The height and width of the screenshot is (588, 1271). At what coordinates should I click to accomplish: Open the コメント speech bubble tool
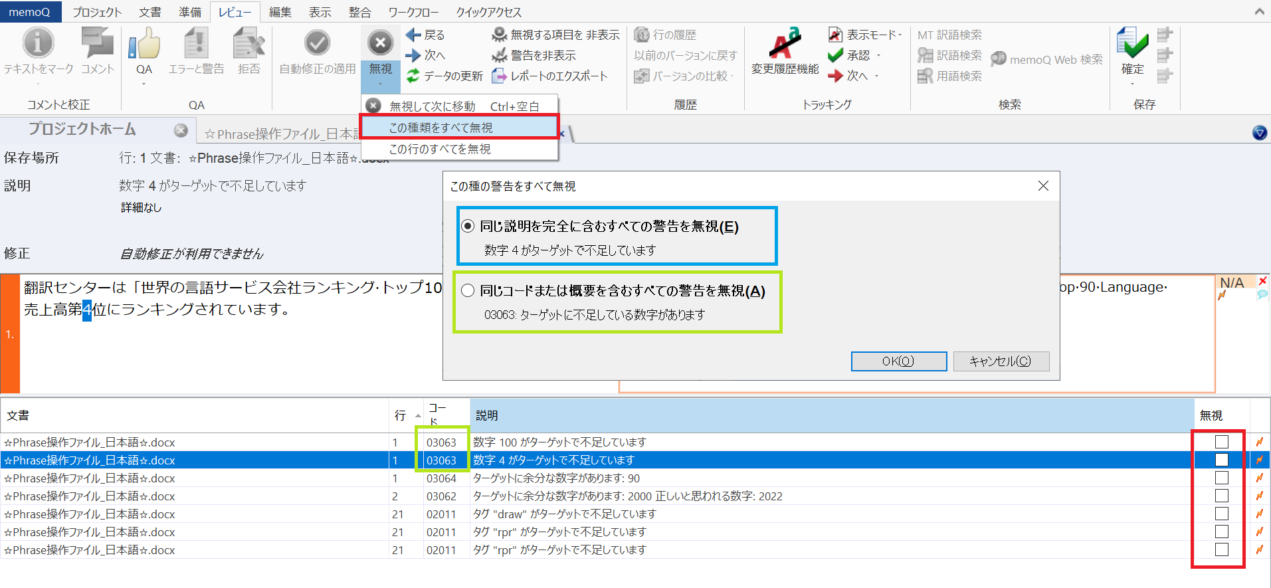pyautogui.click(x=98, y=44)
